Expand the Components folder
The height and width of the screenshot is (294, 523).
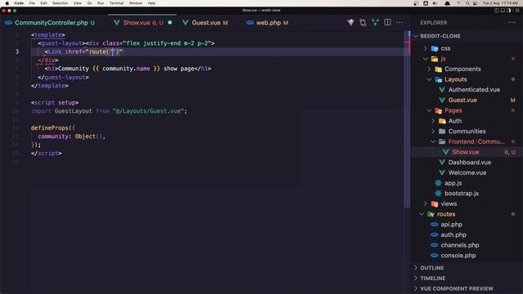coord(467,69)
